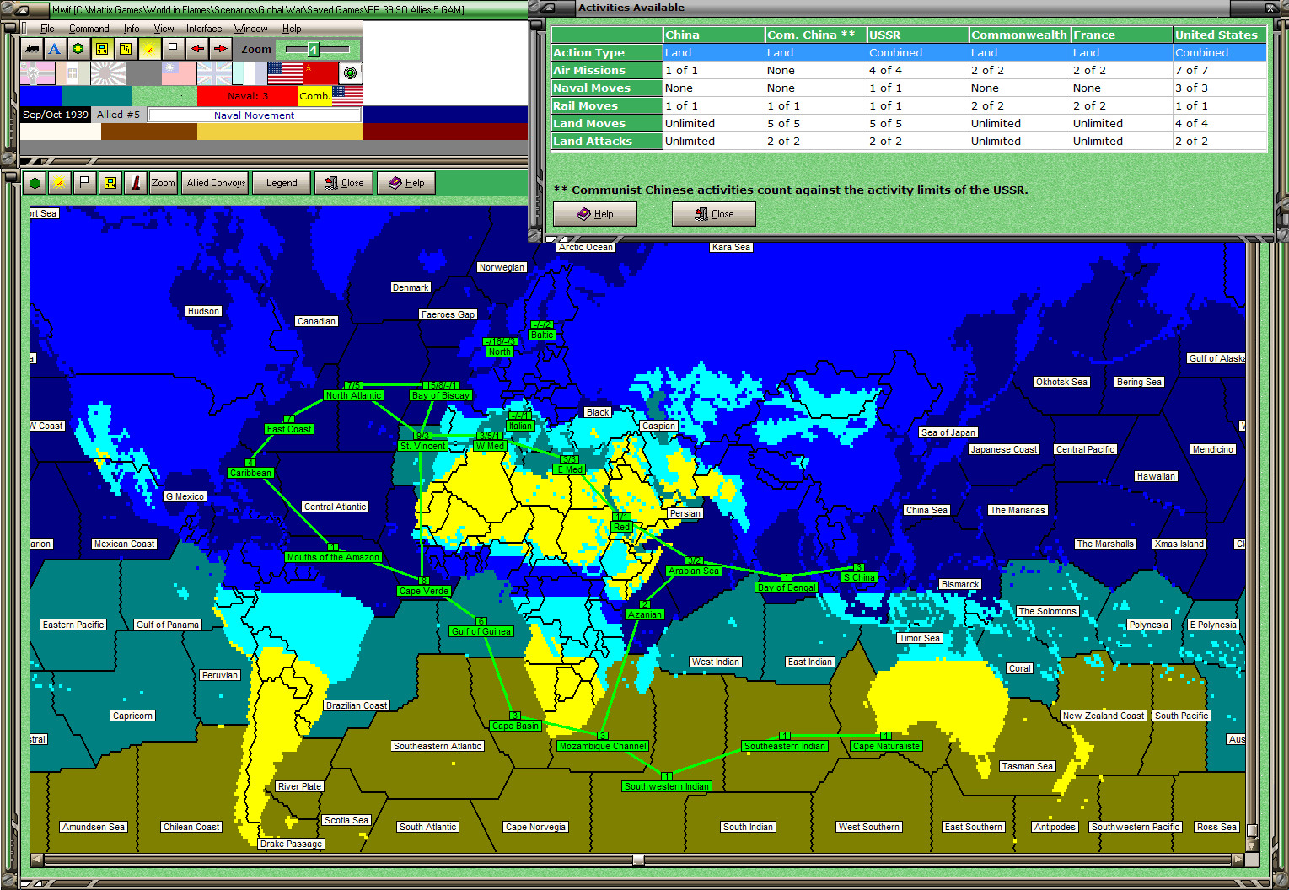
Task: Open the Interface menu
Action: [204, 29]
